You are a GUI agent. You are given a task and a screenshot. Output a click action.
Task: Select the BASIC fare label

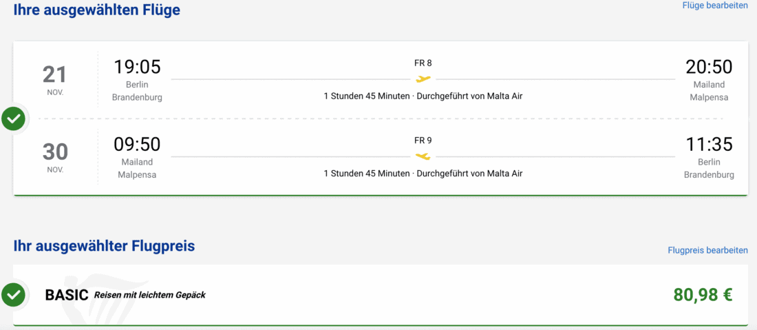coord(67,295)
